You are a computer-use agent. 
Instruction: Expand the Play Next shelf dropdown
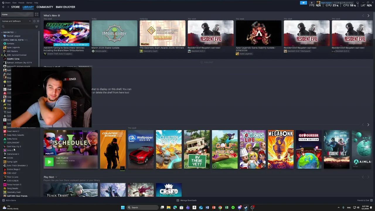[x=56, y=177]
